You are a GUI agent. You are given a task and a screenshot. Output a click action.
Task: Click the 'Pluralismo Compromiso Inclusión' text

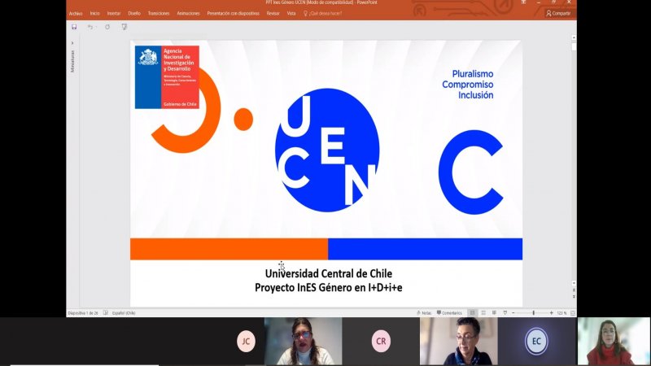click(x=468, y=85)
